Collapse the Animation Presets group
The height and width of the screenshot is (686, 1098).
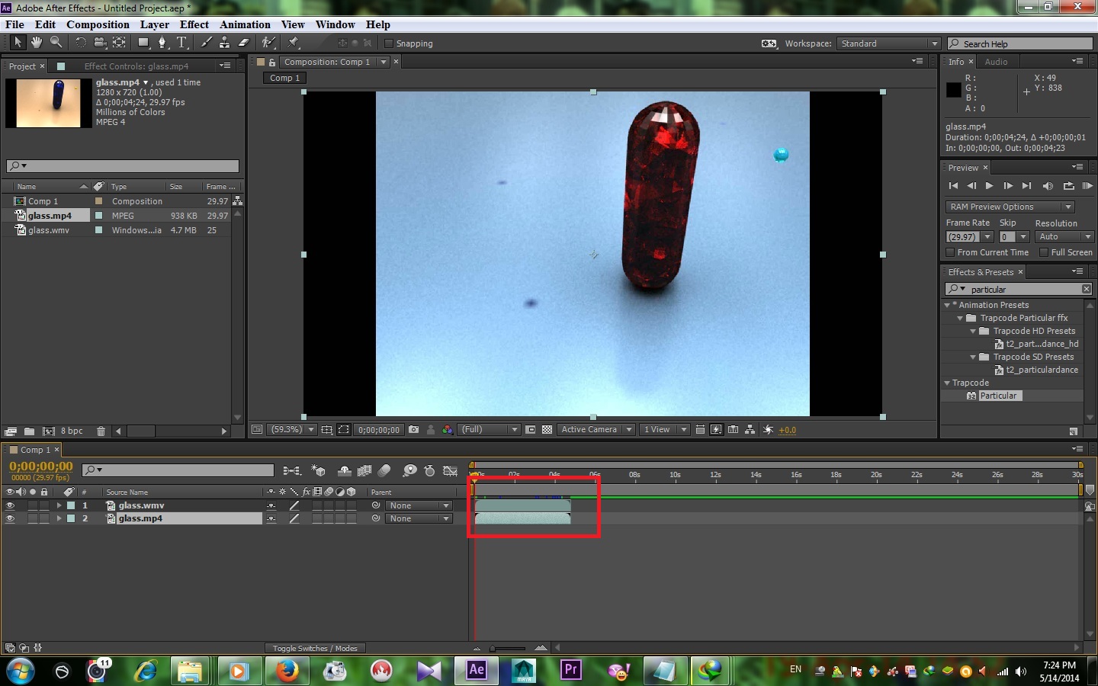tap(947, 305)
